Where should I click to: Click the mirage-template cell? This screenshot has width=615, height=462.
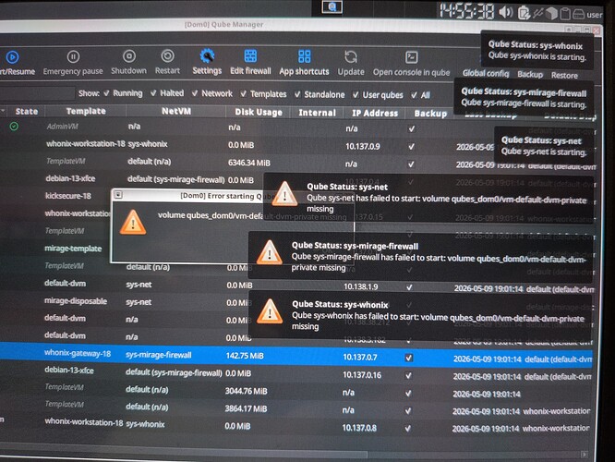[x=73, y=249]
